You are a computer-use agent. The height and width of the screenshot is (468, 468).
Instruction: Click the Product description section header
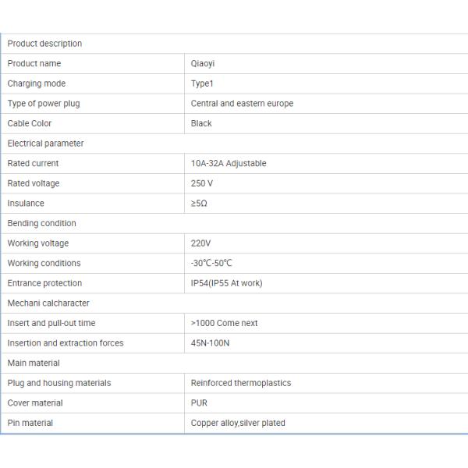point(44,44)
